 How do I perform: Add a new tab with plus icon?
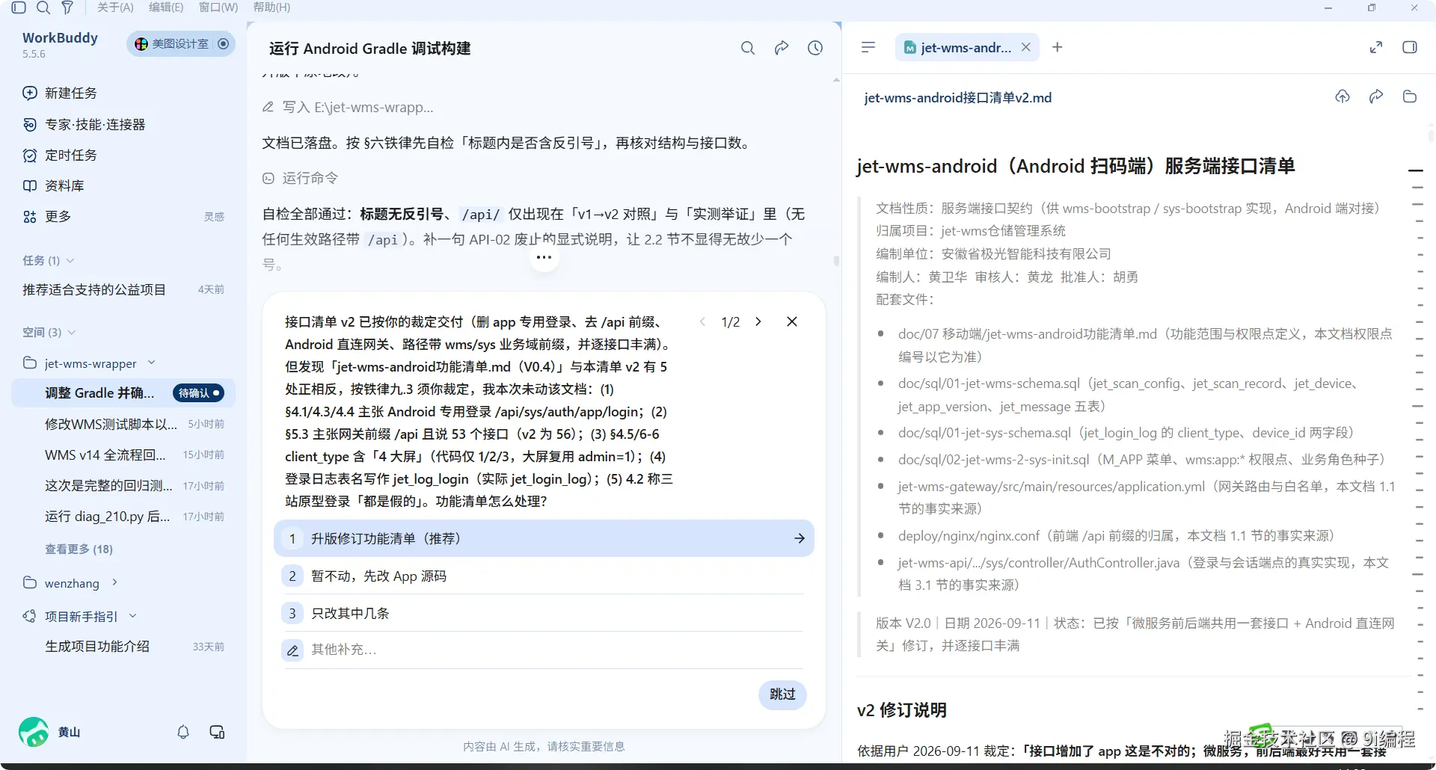(x=1057, y=47)
